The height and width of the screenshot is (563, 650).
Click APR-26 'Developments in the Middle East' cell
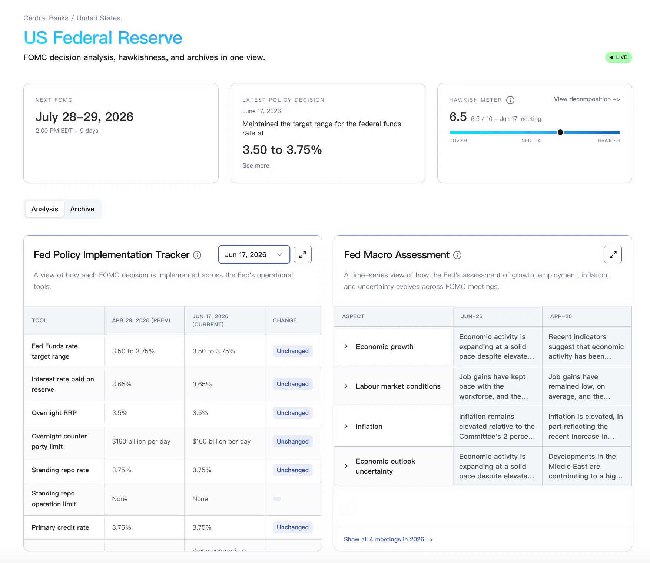[587, 466]
